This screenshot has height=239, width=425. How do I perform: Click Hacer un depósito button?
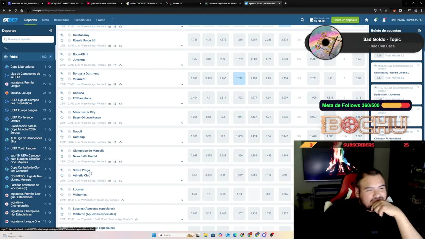click(345, 20)
